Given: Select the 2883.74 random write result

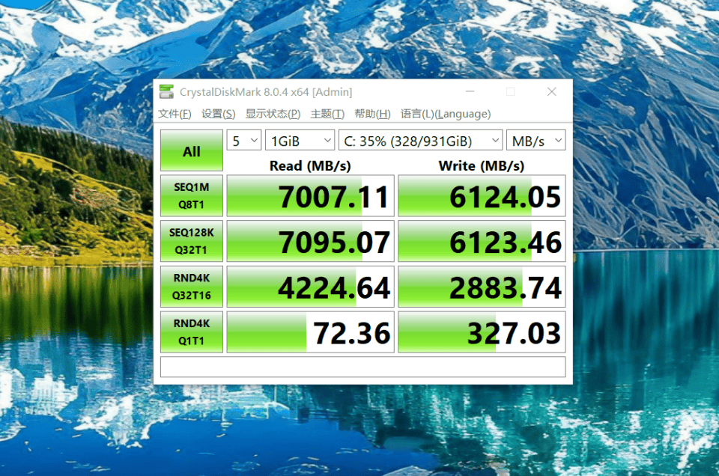Looking at the screenshot, I should point(482,287).
